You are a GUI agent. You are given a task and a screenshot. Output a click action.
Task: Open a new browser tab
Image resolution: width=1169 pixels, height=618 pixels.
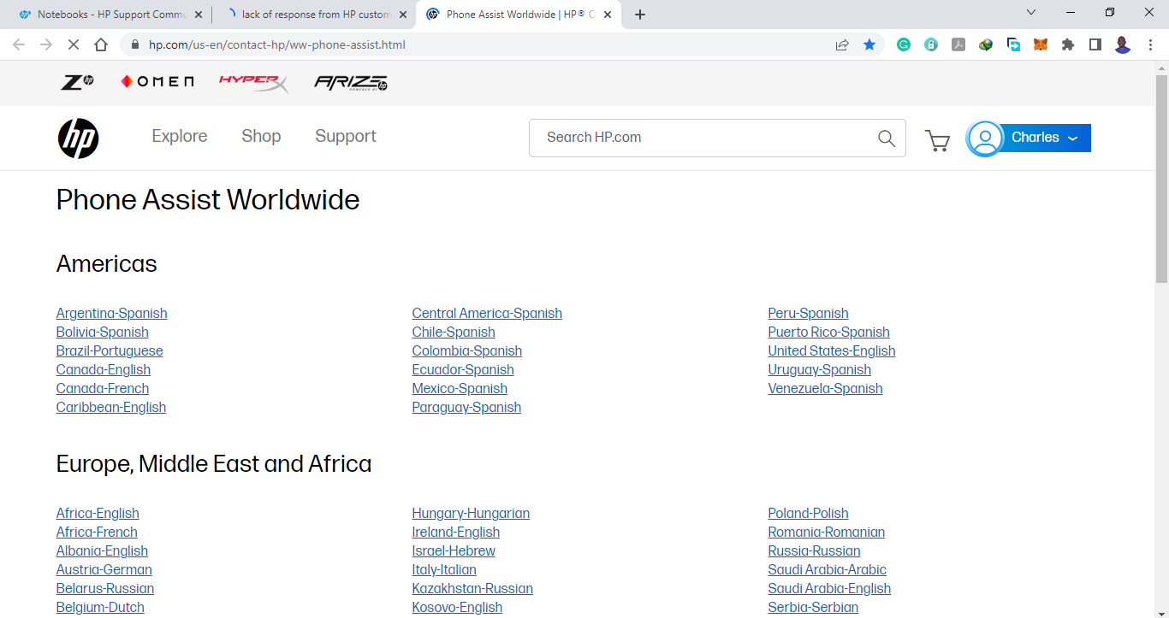[x=640, y=15]
